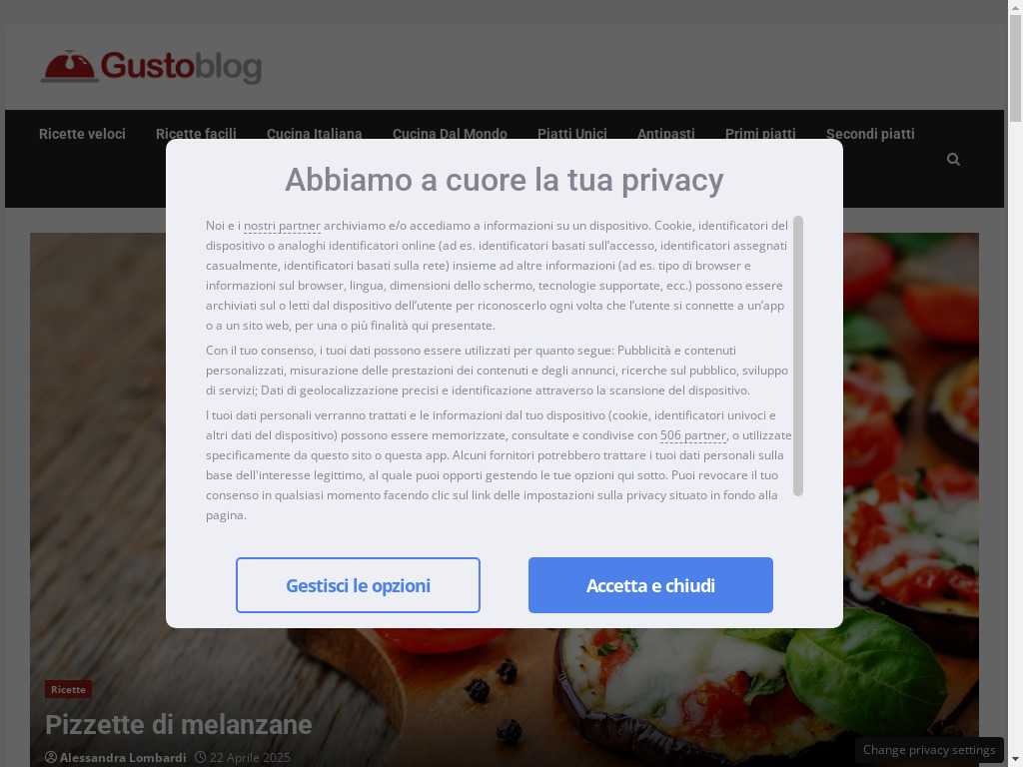Click the privacy dialog scrollbar
Viewport: 1023px width, 767px height.
798,357
